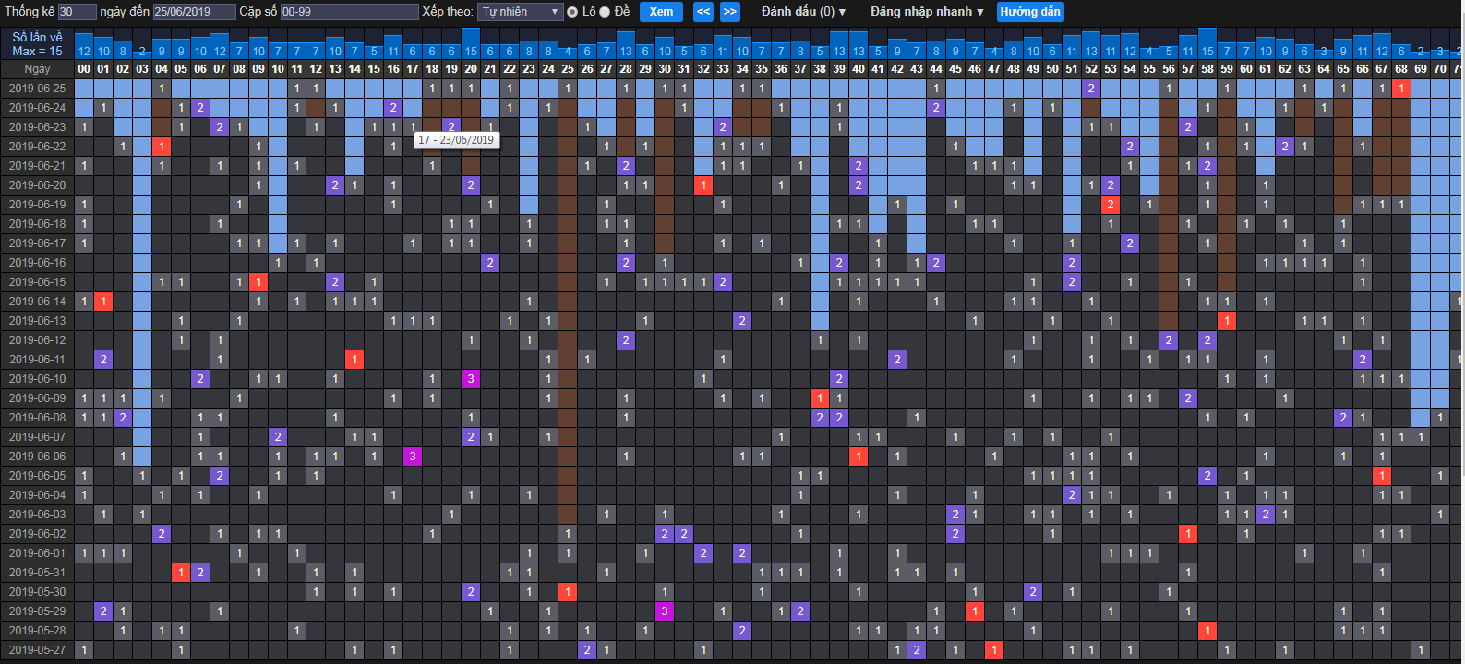
Task: Select column header number 00
Action: click(x=84, y=69)
